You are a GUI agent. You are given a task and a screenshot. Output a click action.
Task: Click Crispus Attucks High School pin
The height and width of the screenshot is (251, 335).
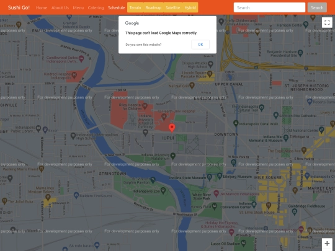[x=210, y=64]
